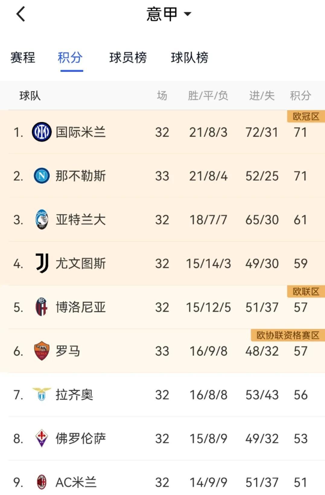This screenshot has width=325, height=495.
Task: Select the 积分 tab
Action: pyautogui.click(x=70, y=57)
